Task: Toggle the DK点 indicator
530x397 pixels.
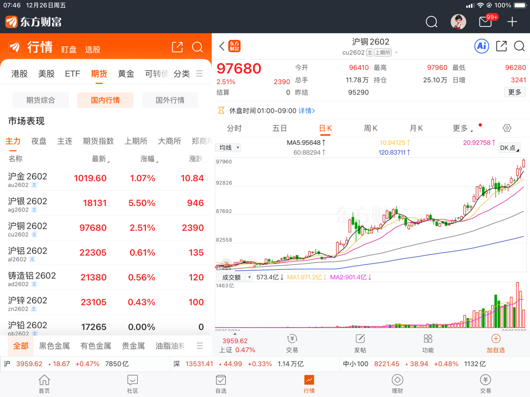Action: [x=509, y=147]
